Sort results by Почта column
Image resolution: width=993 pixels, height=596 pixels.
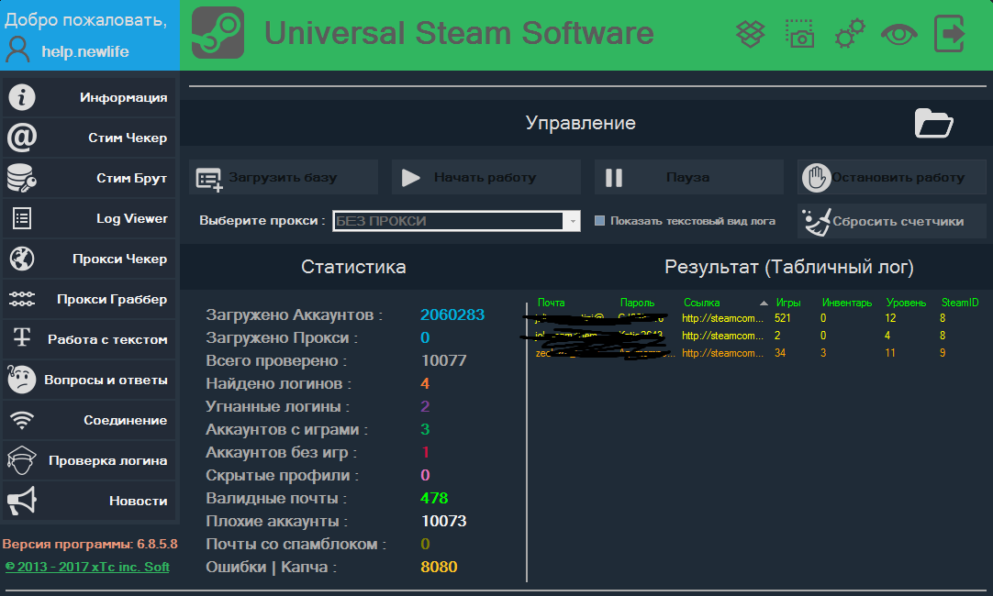551,303
